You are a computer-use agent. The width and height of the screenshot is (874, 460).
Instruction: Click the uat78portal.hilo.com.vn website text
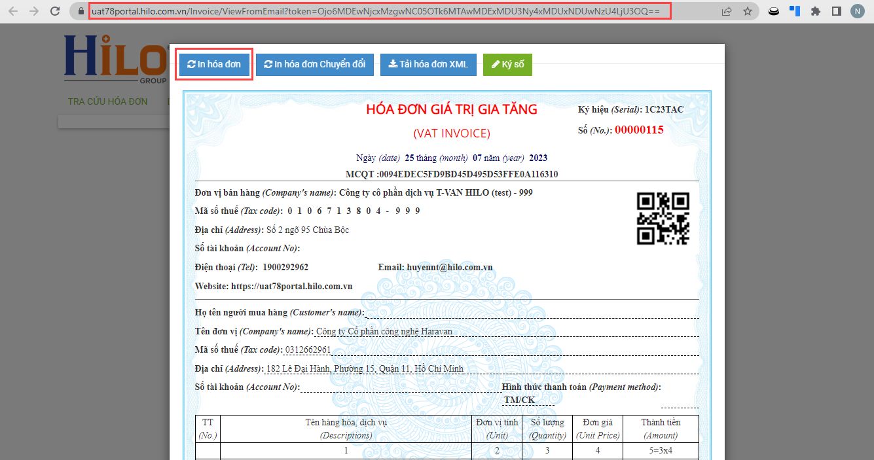(291, 287)
